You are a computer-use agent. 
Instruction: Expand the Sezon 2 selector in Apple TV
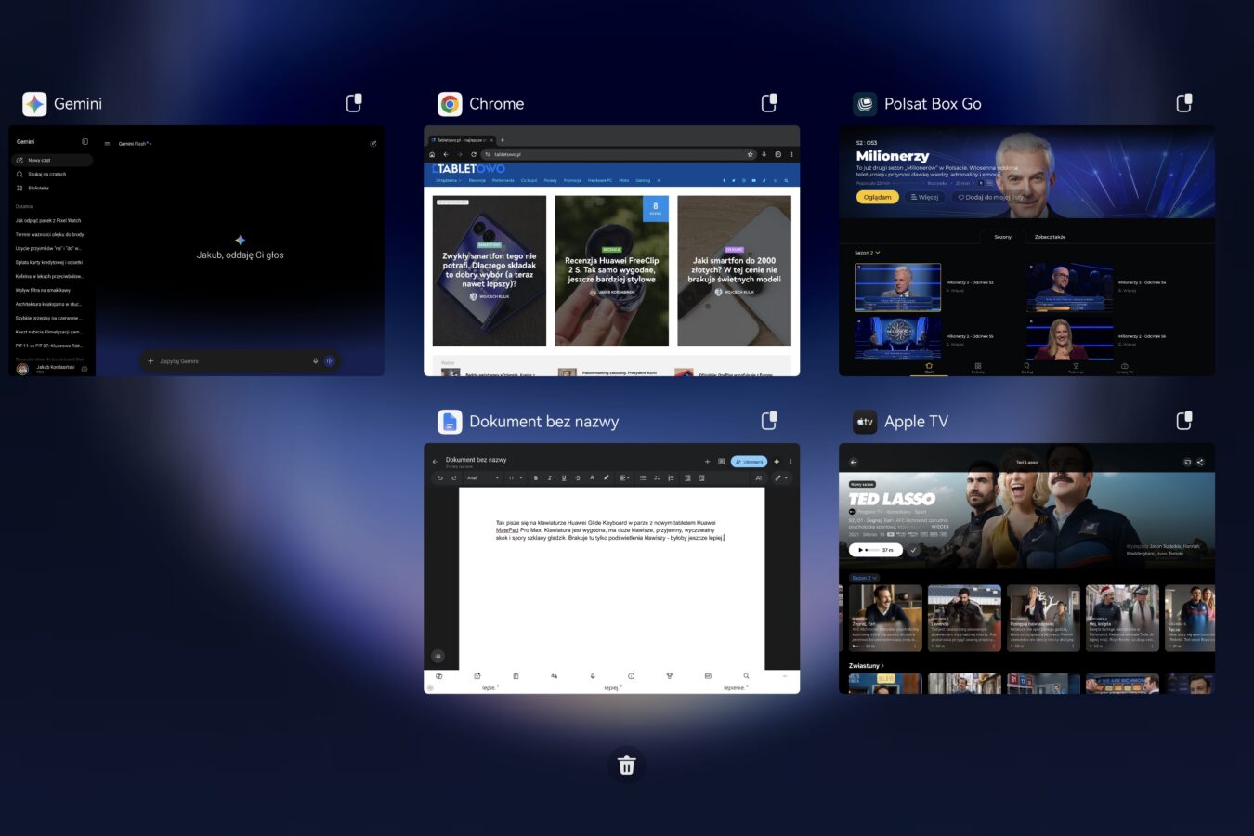point(863,578)
